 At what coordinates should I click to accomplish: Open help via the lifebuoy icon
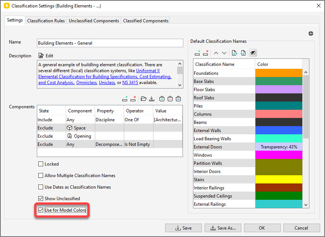pyautogui.click(x=311, y=33)
